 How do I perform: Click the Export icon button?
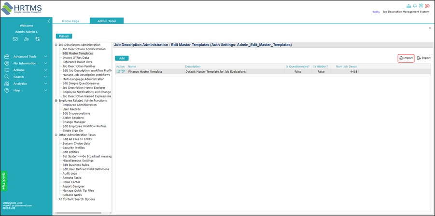[x=423, y=58]
